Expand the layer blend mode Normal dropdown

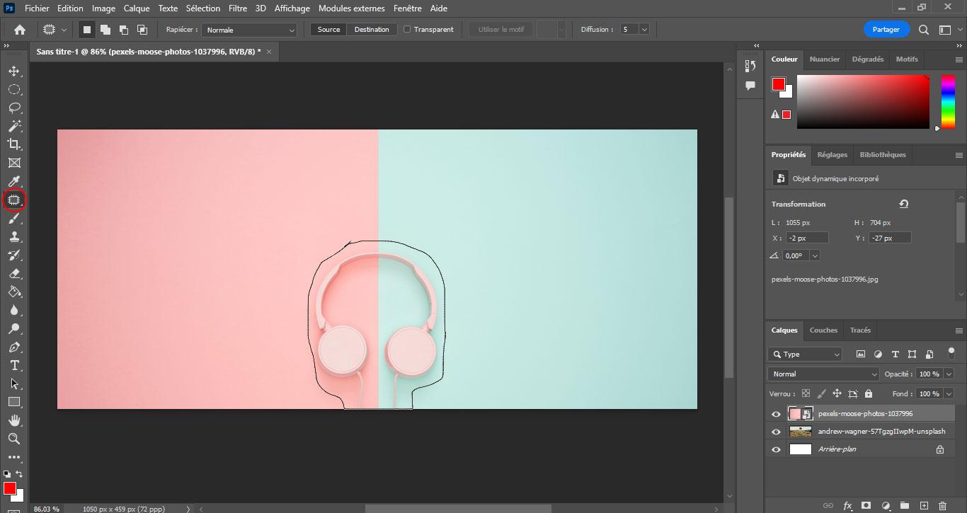823,374
